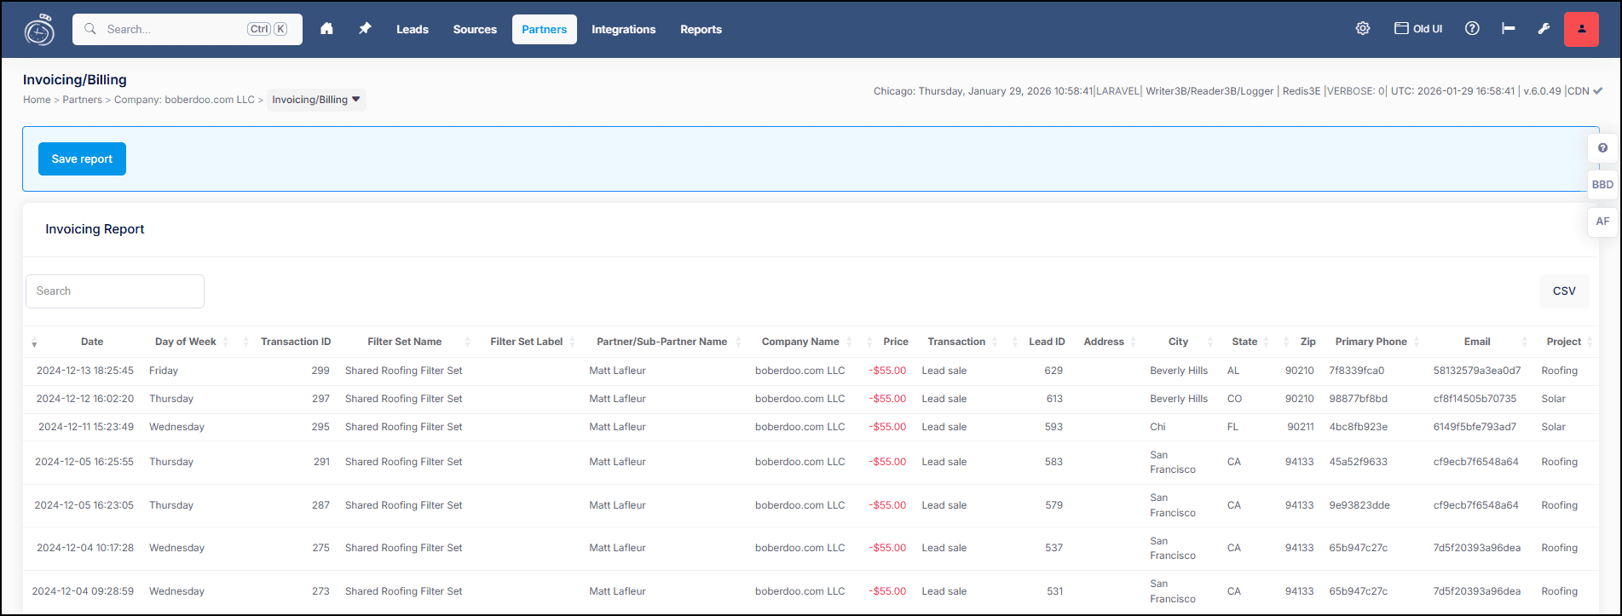Go to Home breadcrumb link
This screenshot has height=616, width=1622.
[x=37, y=100]
